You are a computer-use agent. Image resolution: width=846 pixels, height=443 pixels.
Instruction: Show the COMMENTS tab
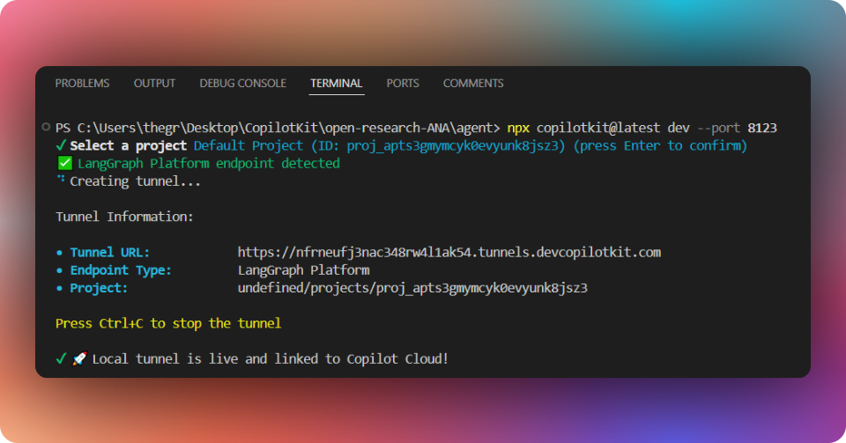click(473, 83)
